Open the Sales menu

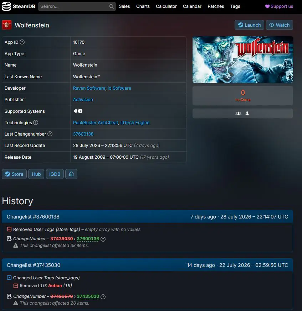[124, 6]
